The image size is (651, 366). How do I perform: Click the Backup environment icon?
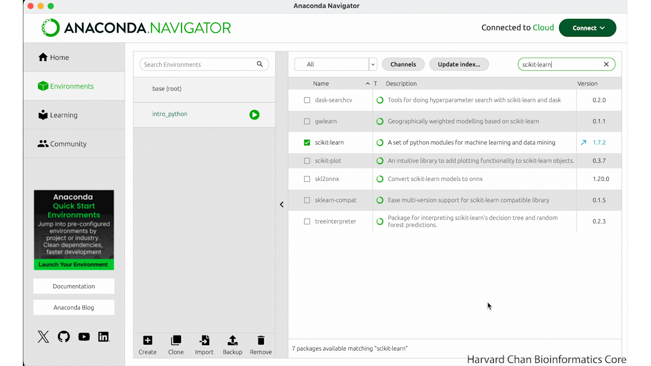(x=232, y=341)
